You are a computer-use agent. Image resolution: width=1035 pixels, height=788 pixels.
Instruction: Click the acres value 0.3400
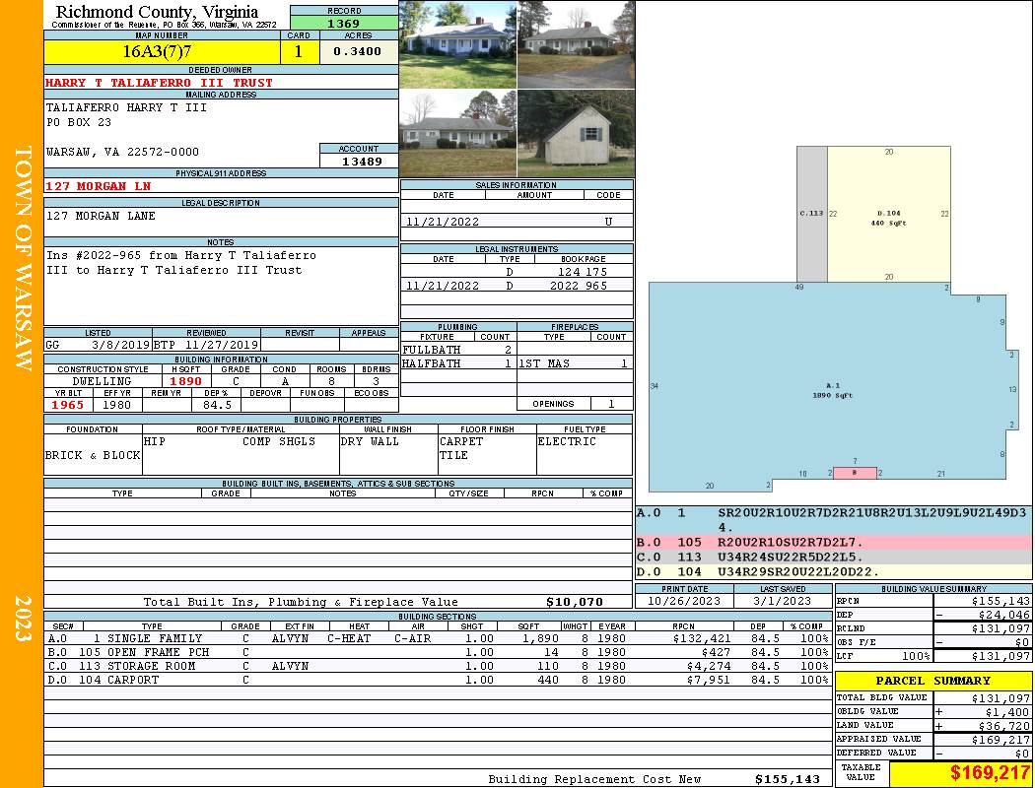pos(358,51)
